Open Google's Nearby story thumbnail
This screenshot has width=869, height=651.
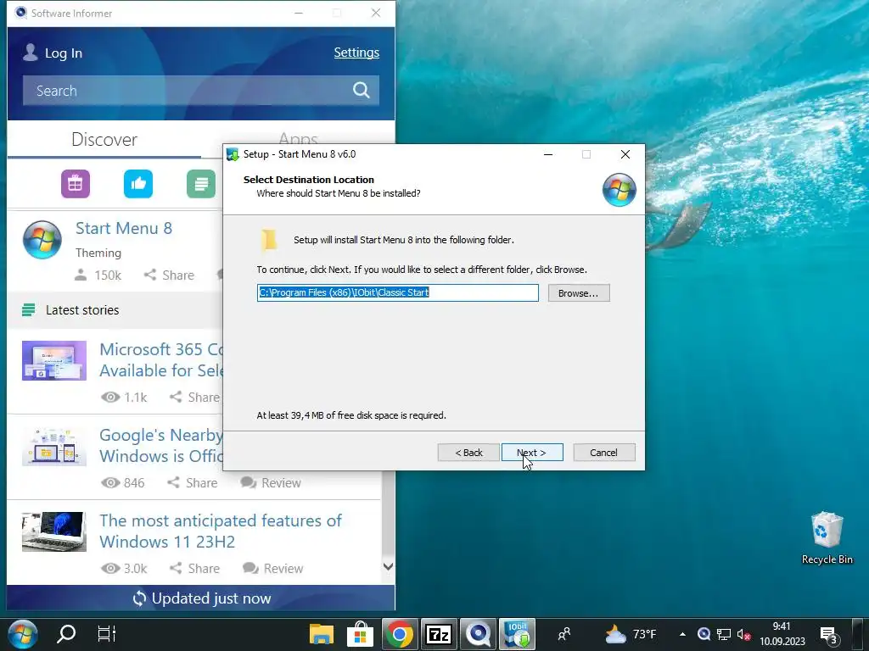(54, 446)
